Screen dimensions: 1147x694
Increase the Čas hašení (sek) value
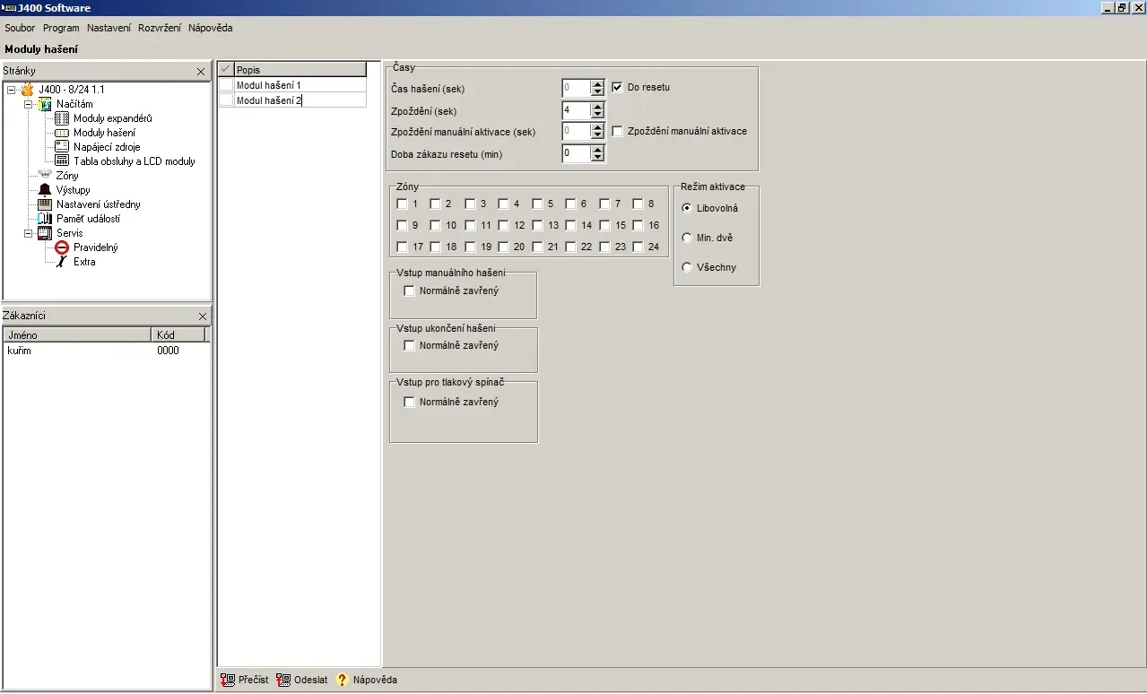[x=598, y=84]
